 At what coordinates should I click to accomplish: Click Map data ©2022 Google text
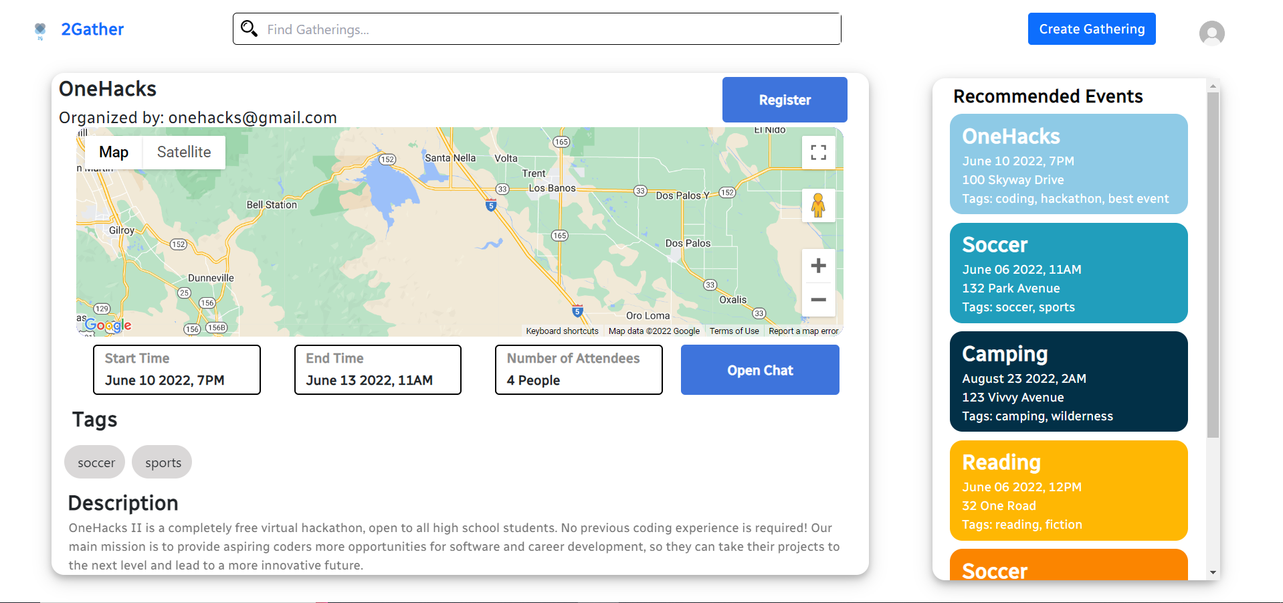(x=654, y=331)
